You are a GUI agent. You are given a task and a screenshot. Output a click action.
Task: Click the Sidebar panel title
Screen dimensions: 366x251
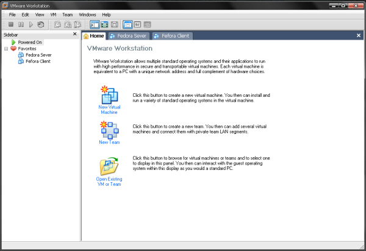click(x=10, y=35)
